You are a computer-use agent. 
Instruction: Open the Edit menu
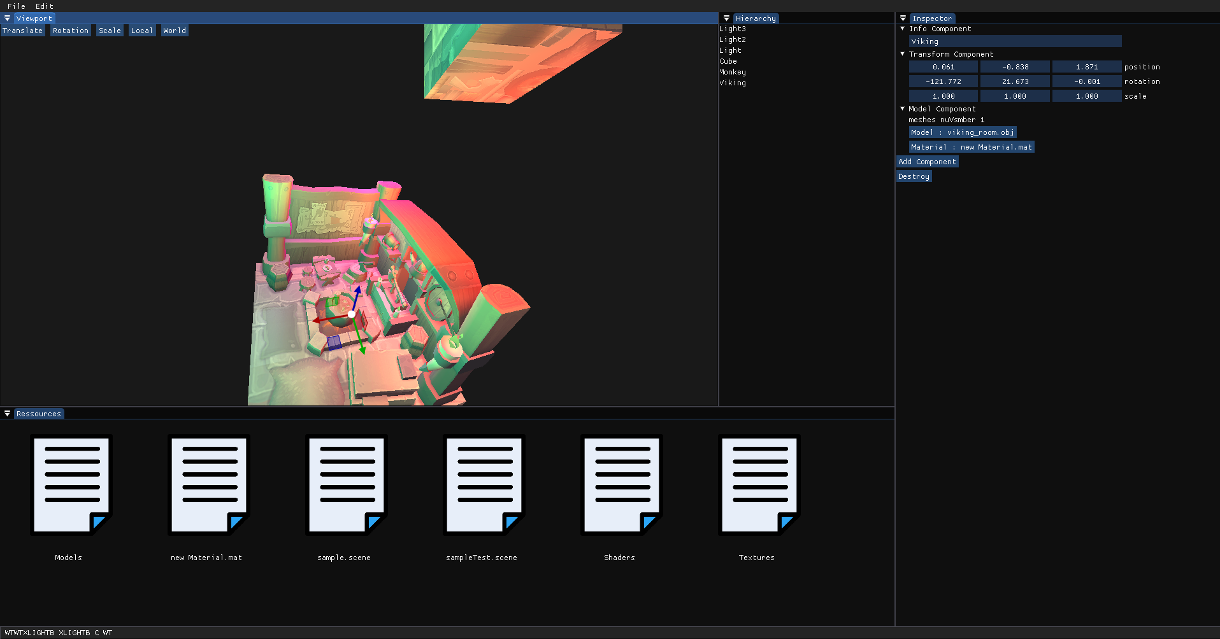[x=45, y=6]
